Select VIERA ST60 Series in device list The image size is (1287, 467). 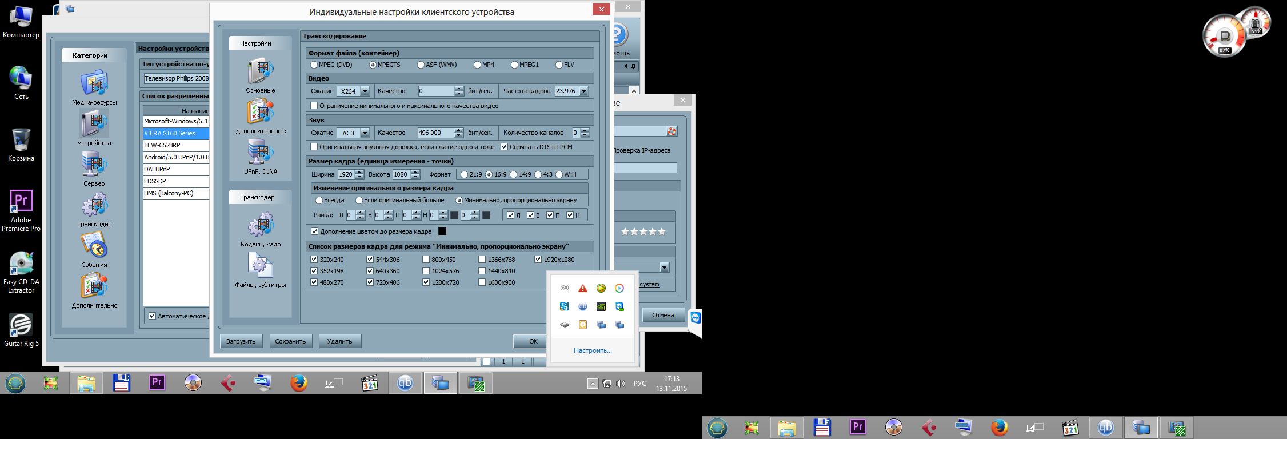pyautogui.click(x=175, y=133)
